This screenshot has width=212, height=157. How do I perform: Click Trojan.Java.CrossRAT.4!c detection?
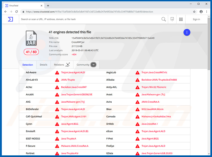click(154, 72)
